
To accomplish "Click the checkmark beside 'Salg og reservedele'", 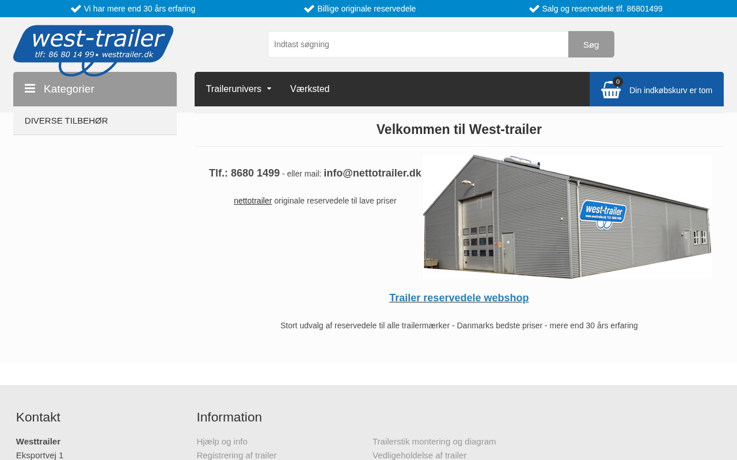I will tap(534, 9).
